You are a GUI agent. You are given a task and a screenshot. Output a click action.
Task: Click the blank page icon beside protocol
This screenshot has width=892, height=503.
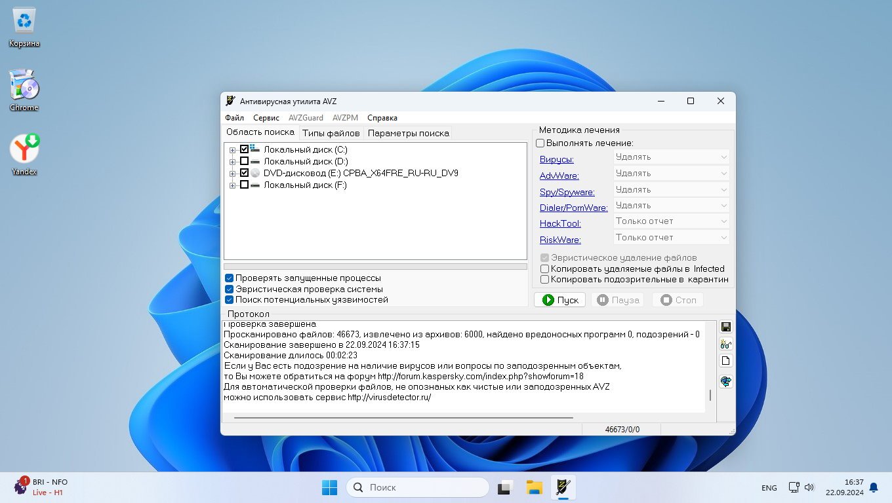[726, 361]
